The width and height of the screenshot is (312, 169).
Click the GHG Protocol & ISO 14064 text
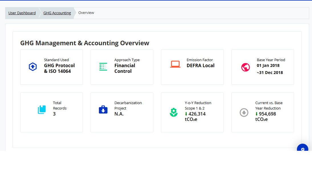pyautogui.click(x=59, y=68)
